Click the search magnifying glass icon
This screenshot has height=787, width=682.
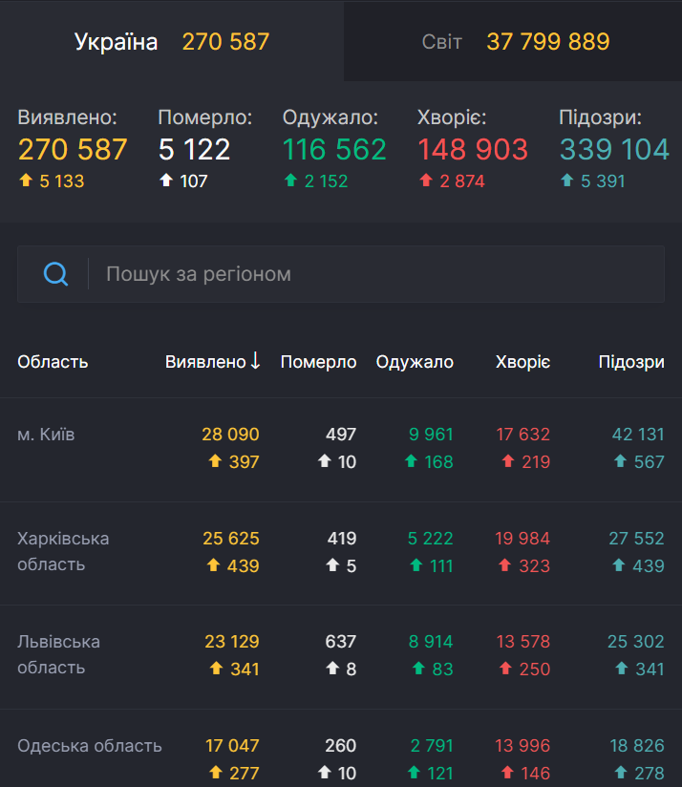(56, 273)
